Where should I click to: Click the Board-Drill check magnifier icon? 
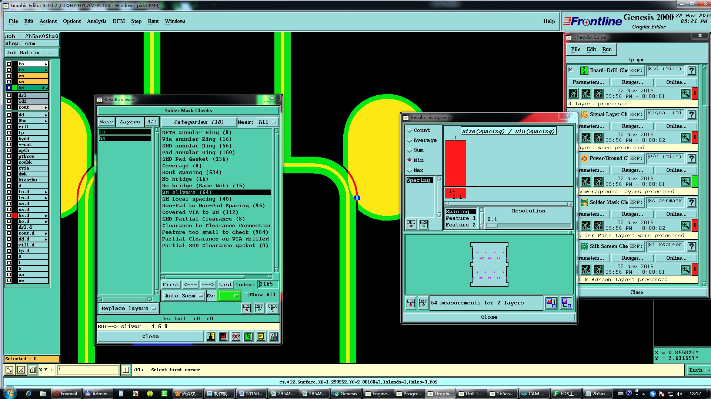(x=685, y=93)
